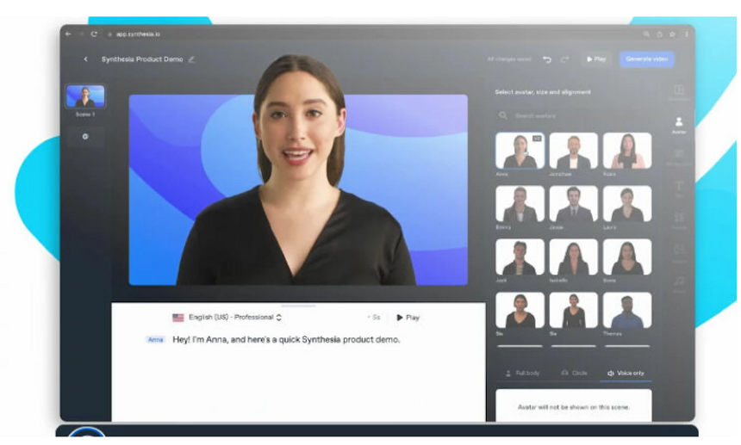Click "Avatar will not be shown on this scene" message
Viewport: 741px width, 445px height.
[x=574, y=407]
